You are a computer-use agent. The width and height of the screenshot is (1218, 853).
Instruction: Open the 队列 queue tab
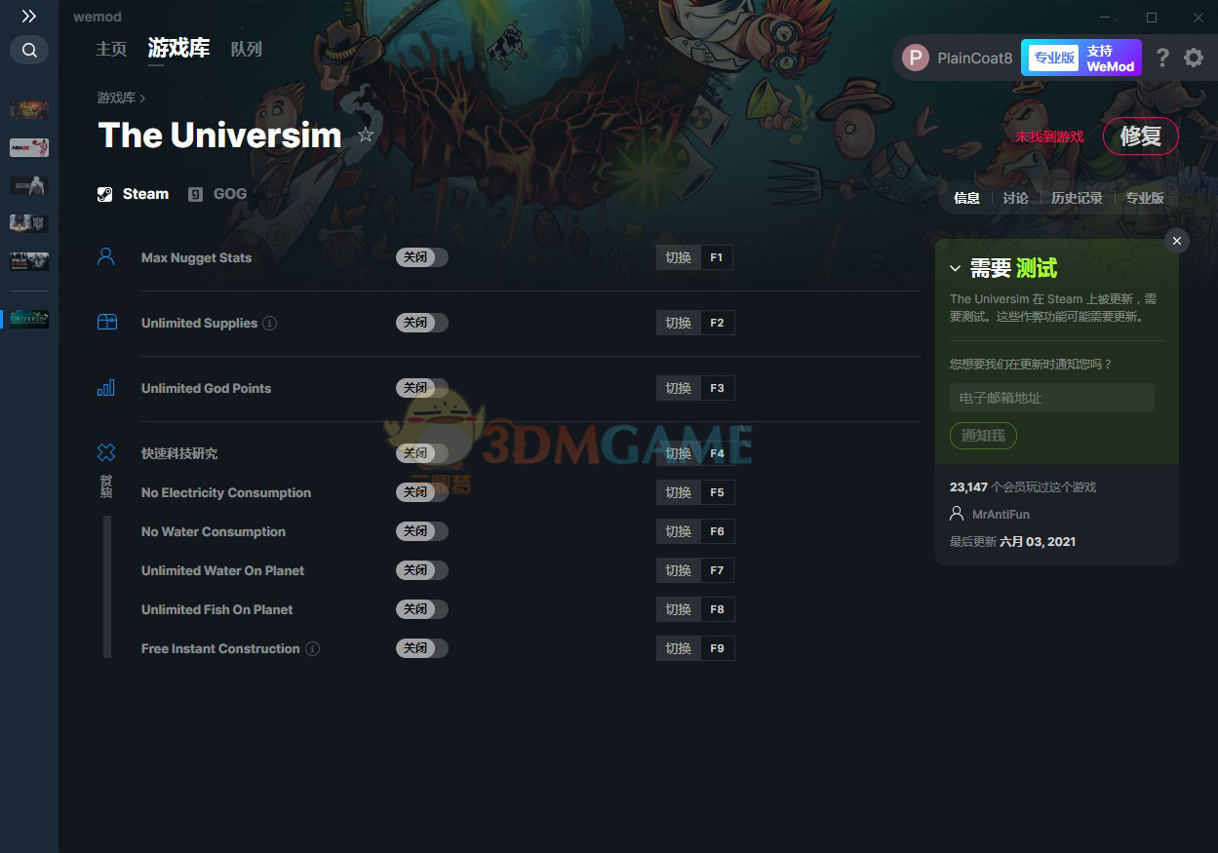[246, 49]
